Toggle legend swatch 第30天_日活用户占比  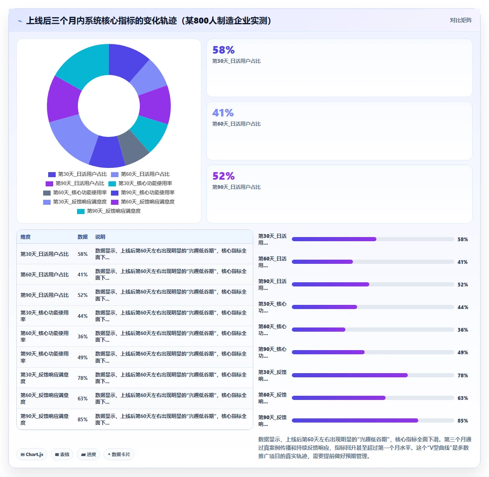[52, 174]
